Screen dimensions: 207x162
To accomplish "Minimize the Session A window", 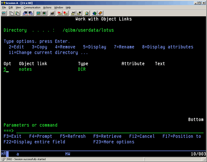I will coord(195,3).
